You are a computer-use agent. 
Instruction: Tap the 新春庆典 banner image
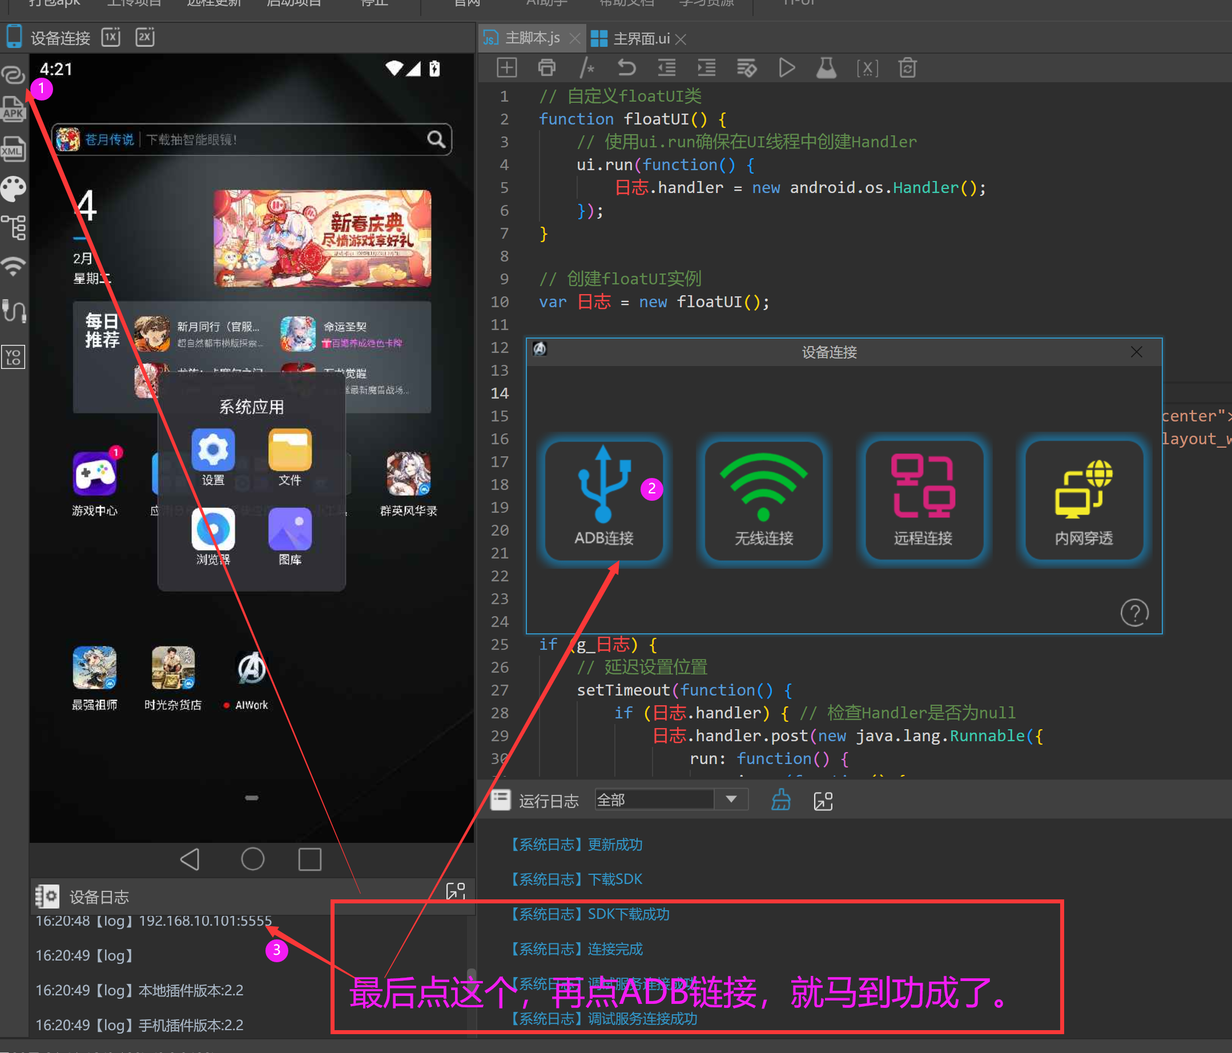321,239
